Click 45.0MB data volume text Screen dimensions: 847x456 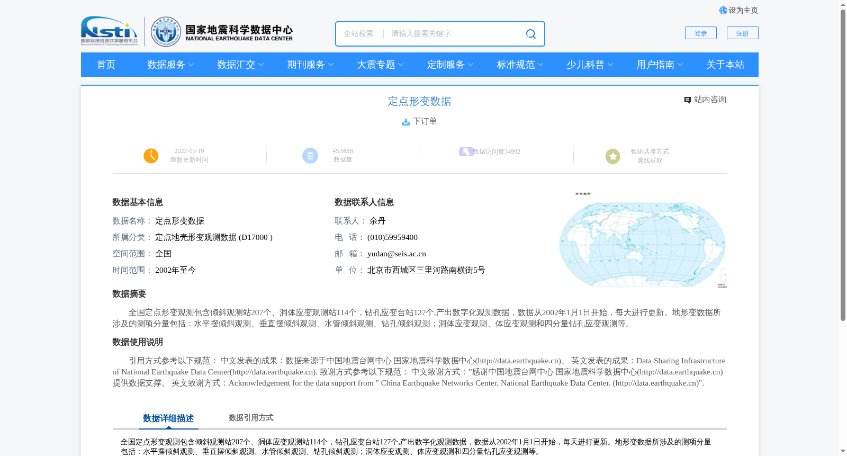(x=343, y=151)
